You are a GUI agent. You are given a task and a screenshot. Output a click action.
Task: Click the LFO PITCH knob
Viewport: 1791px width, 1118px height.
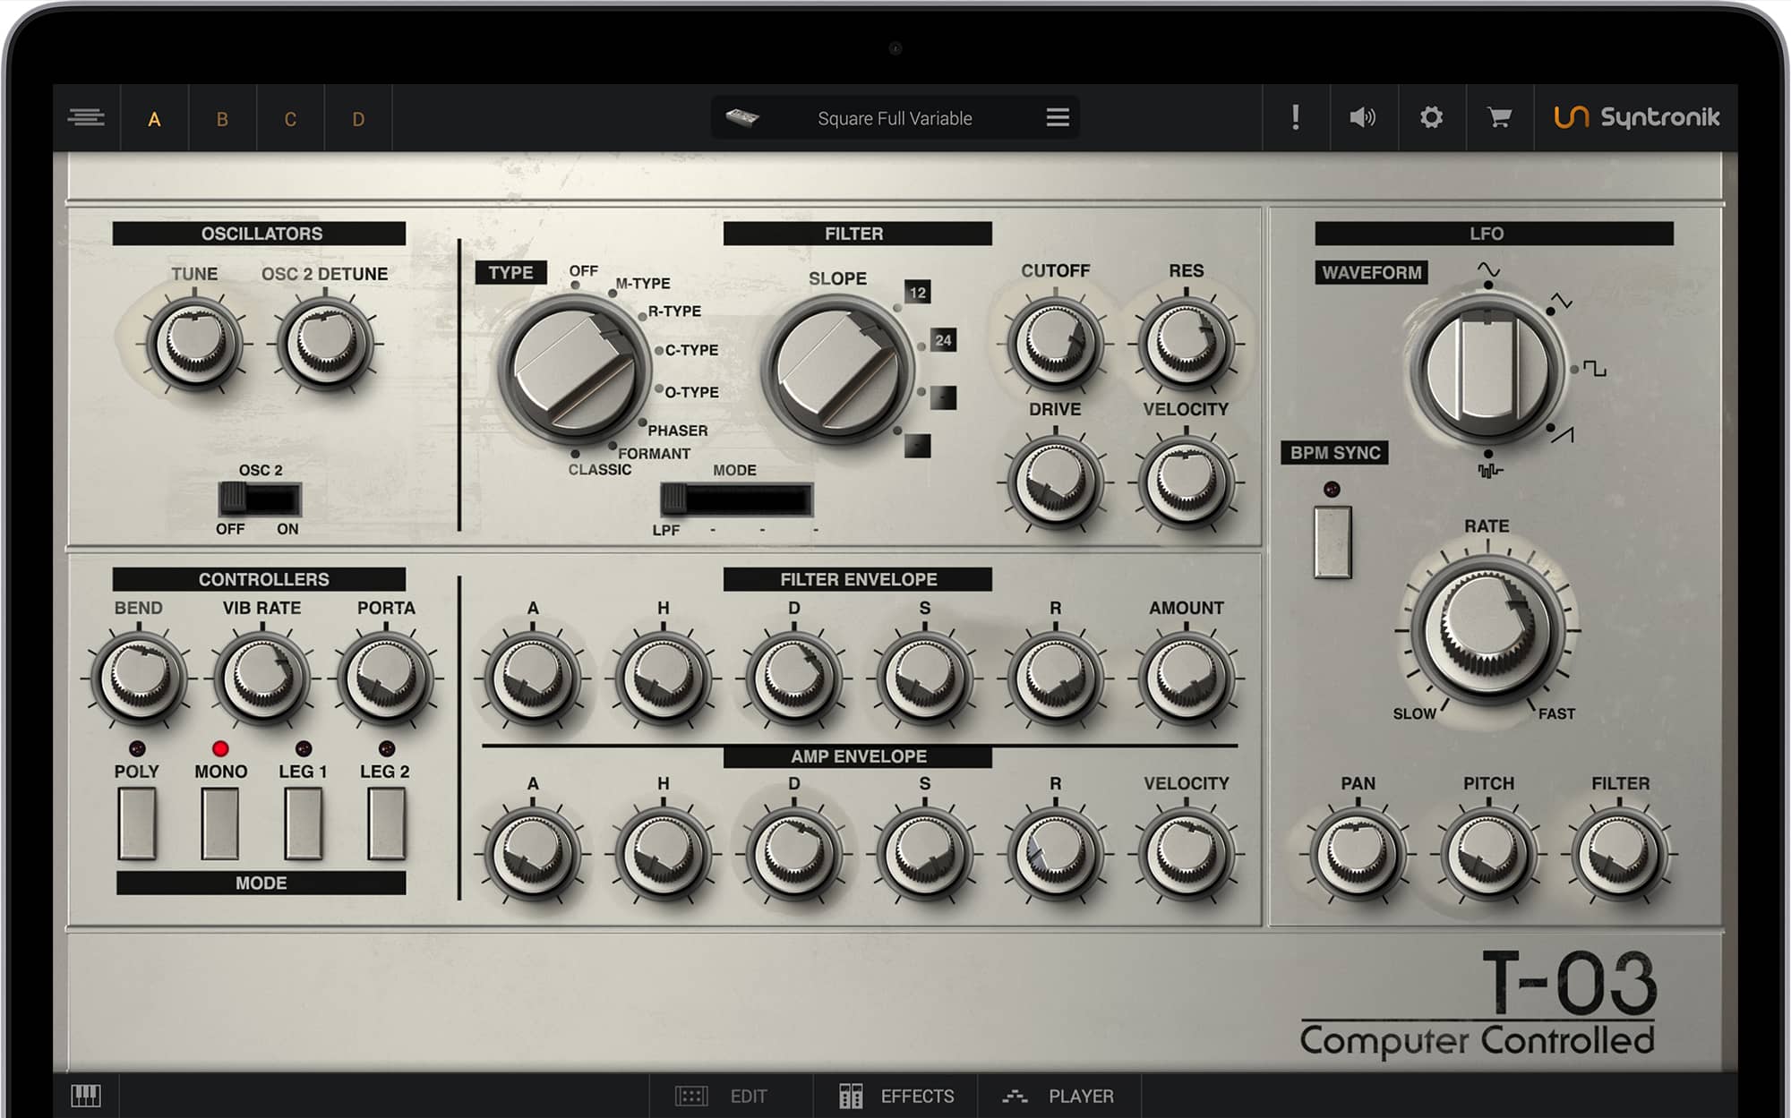point(1488,855)
